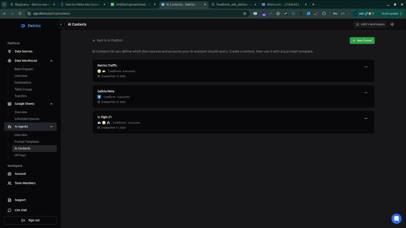The width and height of the screenshot is (406, 228).
Task: Switch to Untitled spreadsheet tab
Action: pyautogui.click(x=133, y=4)
